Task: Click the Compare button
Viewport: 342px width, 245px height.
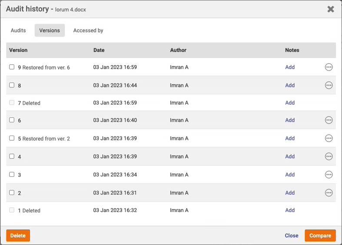Action: tap(320, 235)
